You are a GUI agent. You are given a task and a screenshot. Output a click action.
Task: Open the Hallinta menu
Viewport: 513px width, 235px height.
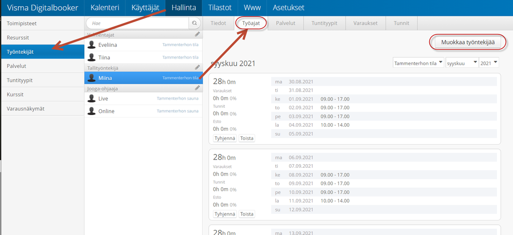183,8
